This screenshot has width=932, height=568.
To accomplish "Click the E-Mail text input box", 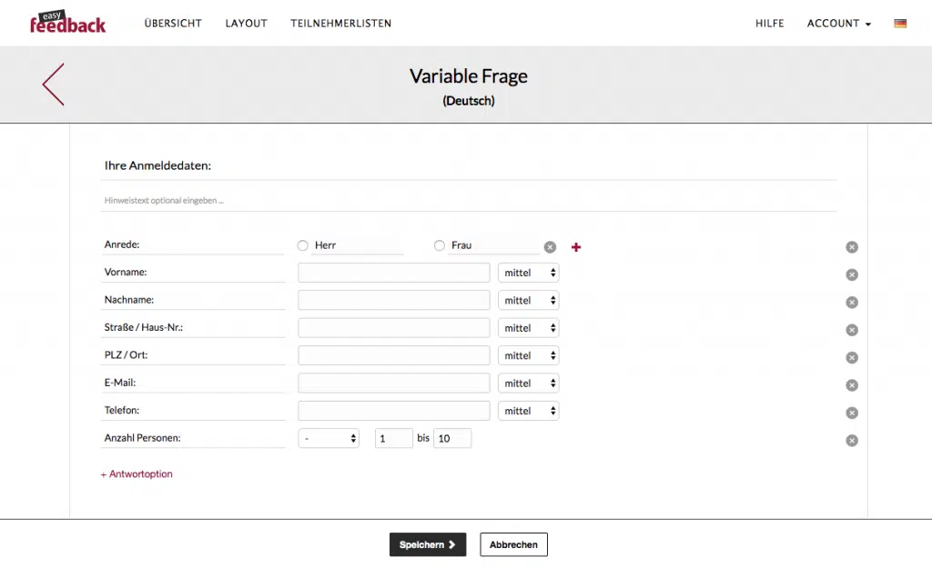I will point(394,383).
